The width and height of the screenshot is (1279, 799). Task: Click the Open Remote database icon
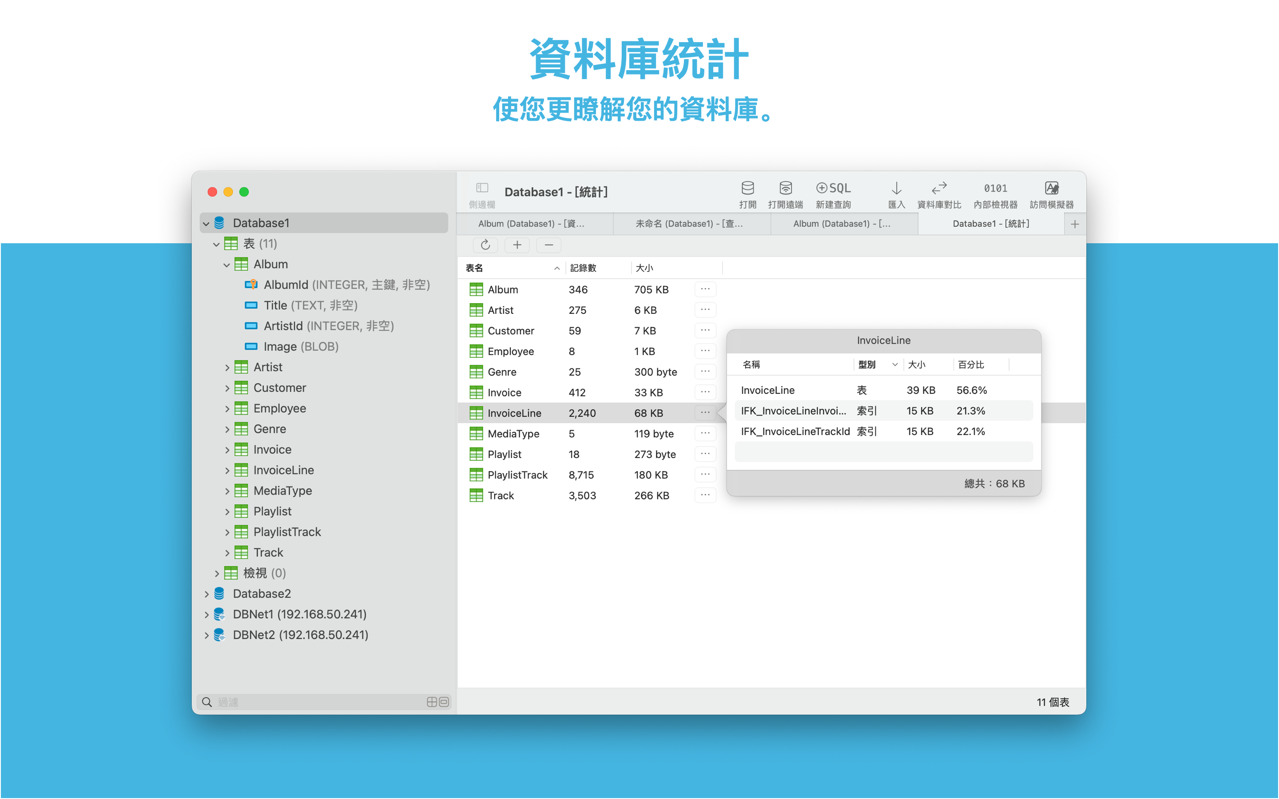(785, 189)
